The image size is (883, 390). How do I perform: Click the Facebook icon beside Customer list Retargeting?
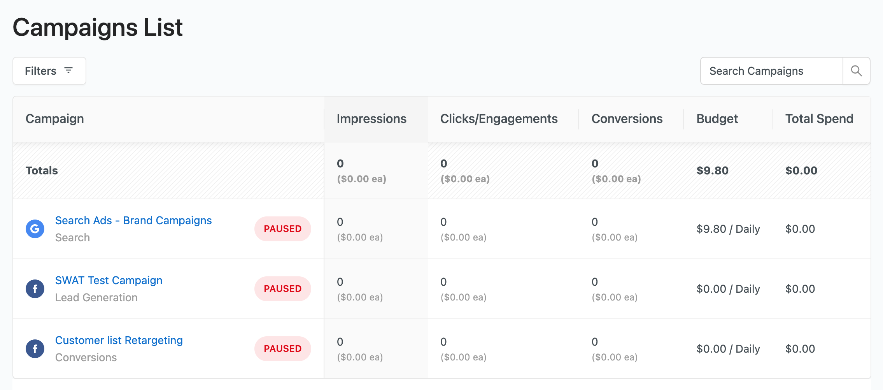(35, 349)
